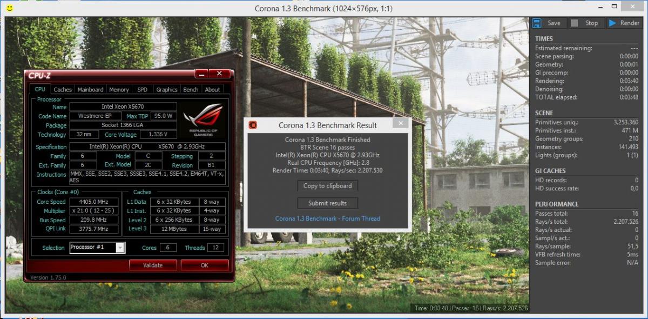The height and width of the screenshot is (319, 648).
Task: Click Primitives uniq. value 3.253.360
Action: click(x=626, y=122)
